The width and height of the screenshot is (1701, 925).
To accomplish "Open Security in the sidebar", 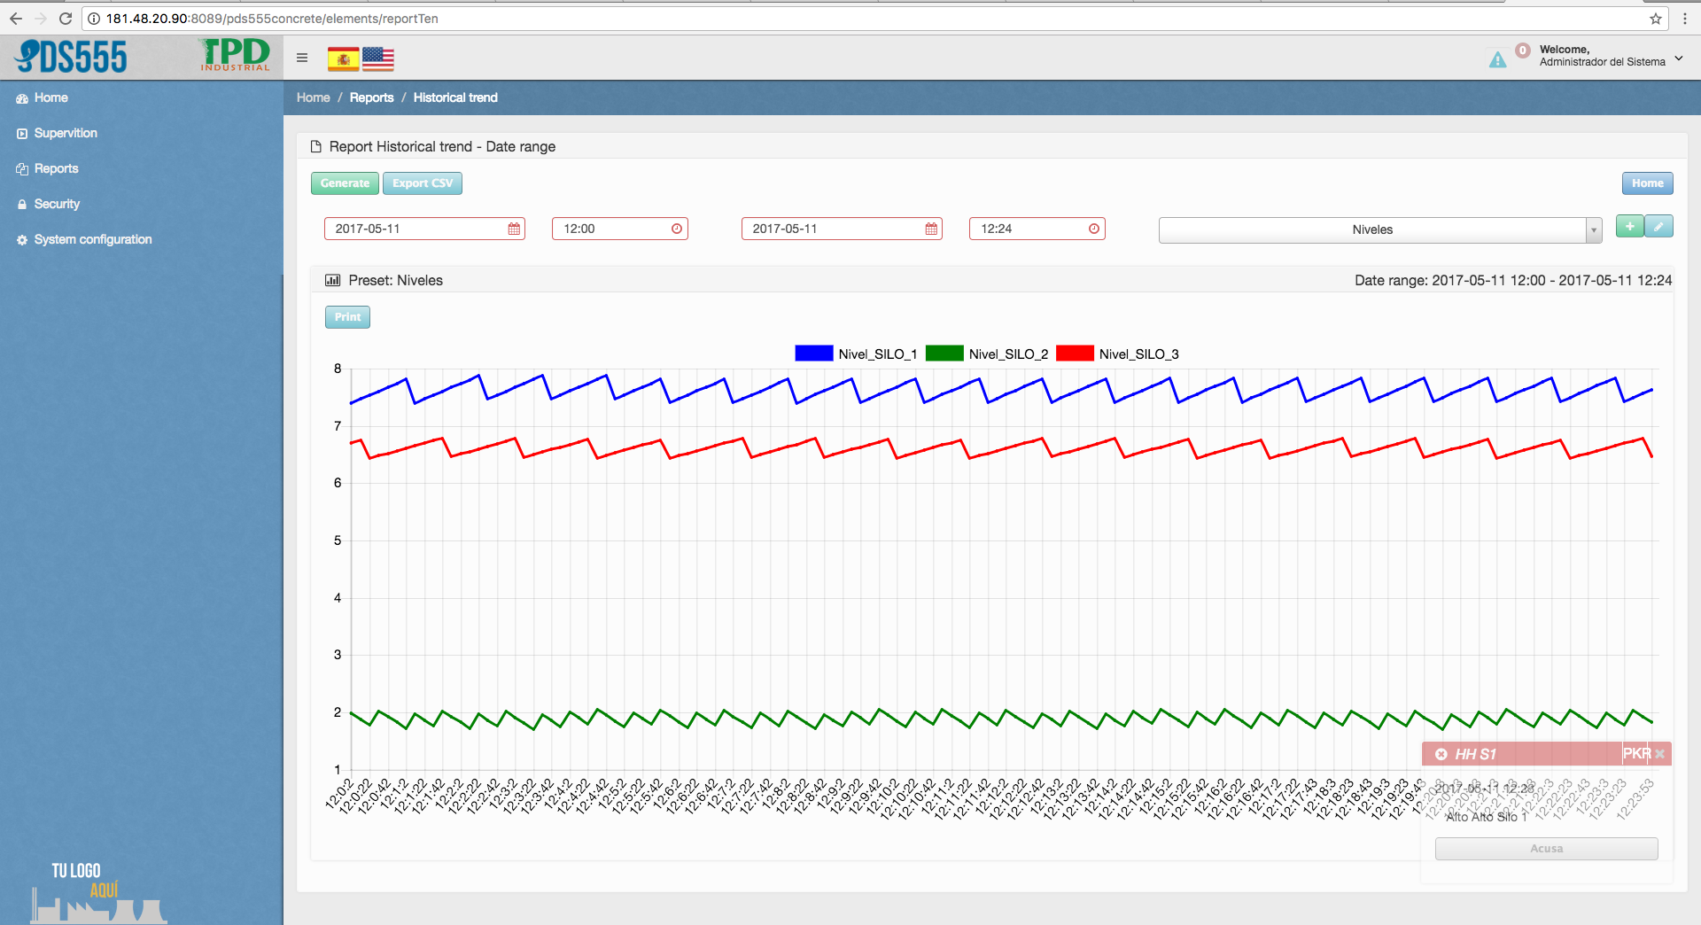I will tap(48, 204).
